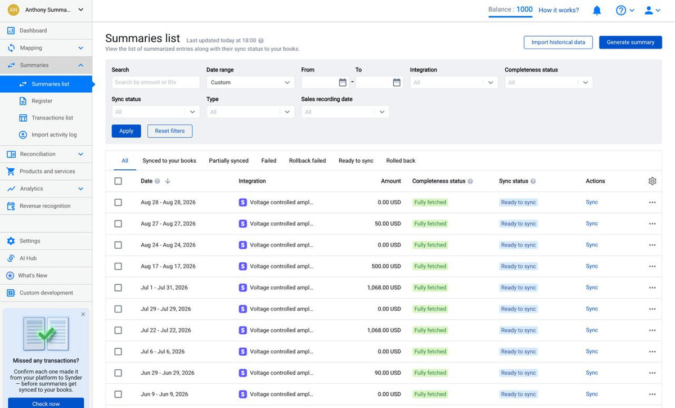Click the What's New star icon

(11, 276)
